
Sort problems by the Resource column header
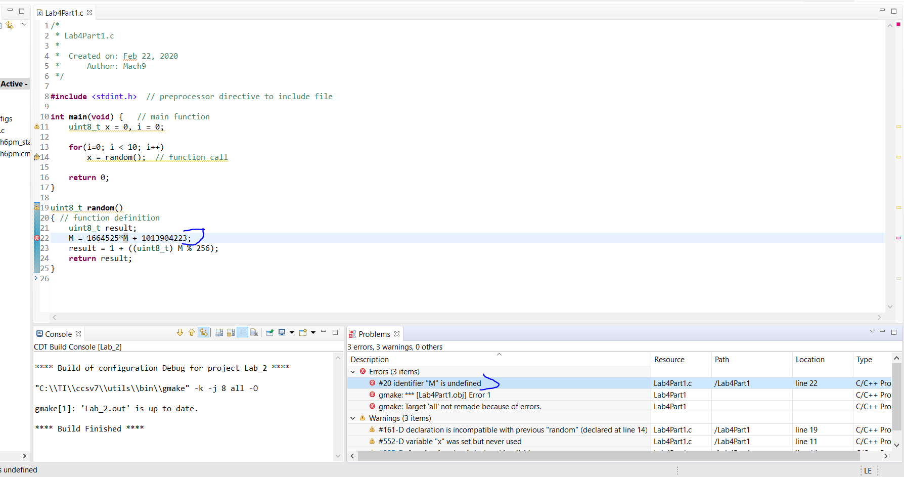[669, 359]
